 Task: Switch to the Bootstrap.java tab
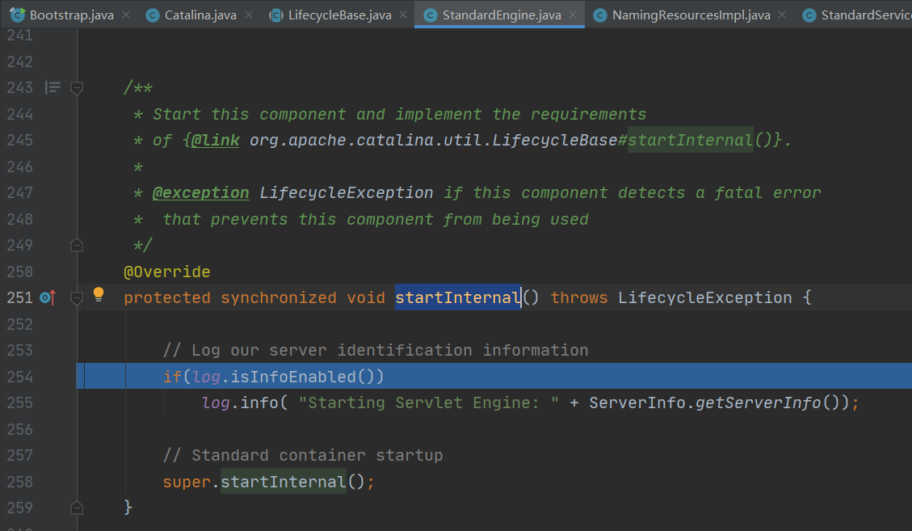point(72,15)
